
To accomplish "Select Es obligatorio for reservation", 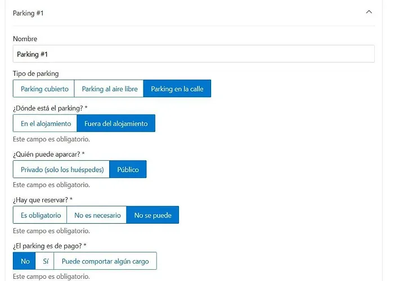I will (40, 215).
